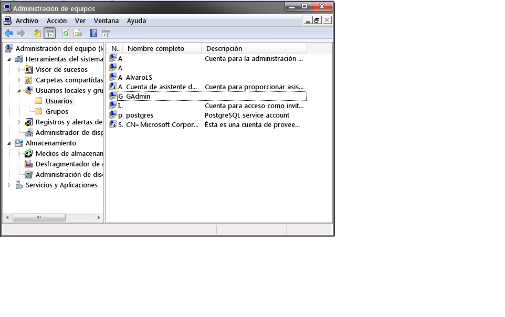Click the Refresh toolbar icon
The width and height of the screenshot is (505, 317).
click(66, 34)
